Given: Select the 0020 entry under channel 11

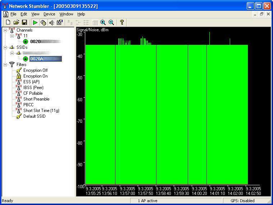Looking at the screenshot, I should (45, 42).
